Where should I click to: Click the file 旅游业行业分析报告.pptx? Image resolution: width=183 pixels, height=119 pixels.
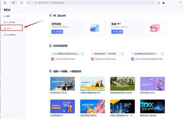(106, 59)
